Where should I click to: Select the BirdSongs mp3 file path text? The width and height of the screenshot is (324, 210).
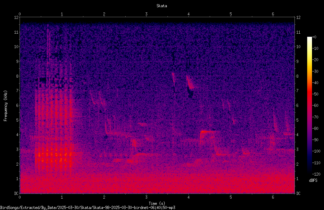pos(88,208)
